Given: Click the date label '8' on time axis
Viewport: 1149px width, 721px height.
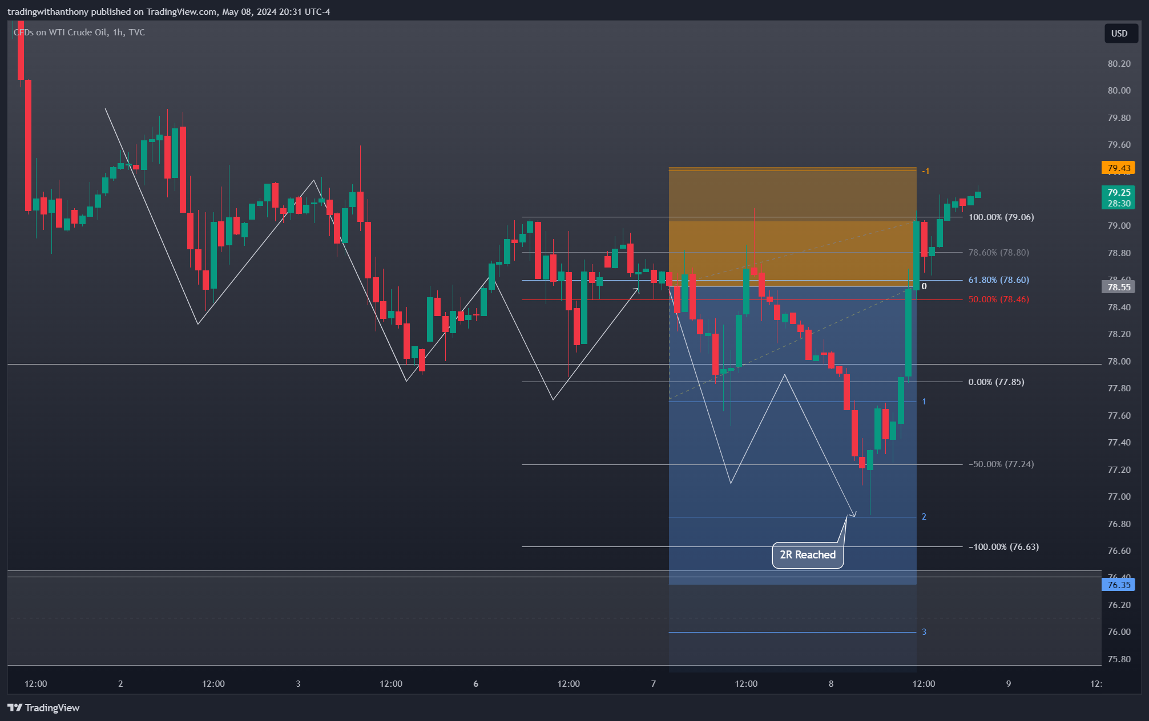Looking at the screenshot, I should [831, 684].
